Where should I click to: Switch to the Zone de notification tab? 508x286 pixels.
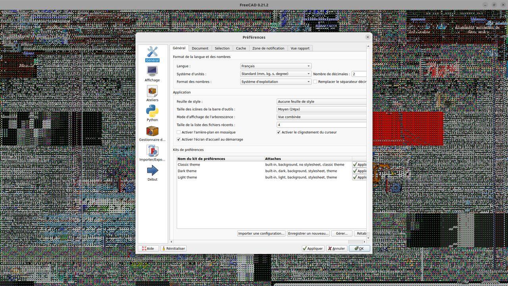(268, 48)
